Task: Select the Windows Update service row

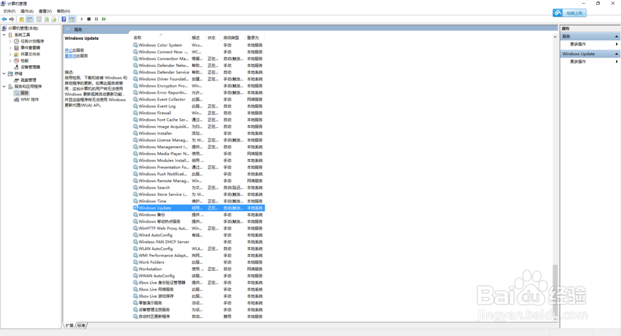Action: point(199,208)
